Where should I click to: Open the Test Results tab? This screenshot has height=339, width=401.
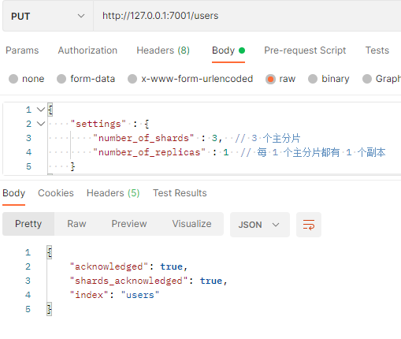pos(180,193)
